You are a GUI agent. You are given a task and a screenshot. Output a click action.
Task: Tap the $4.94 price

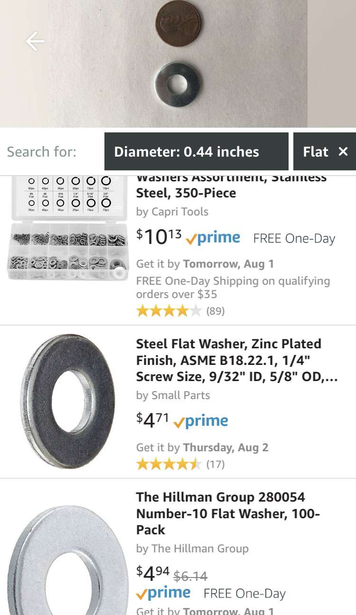tap(153, 574)
